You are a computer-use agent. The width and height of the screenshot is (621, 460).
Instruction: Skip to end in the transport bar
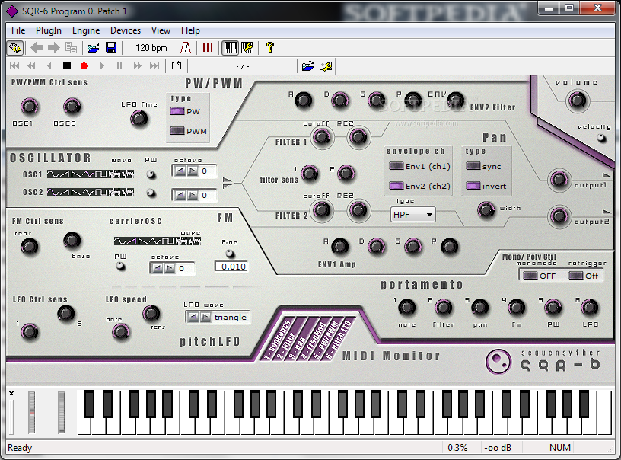tap(154, 66)
